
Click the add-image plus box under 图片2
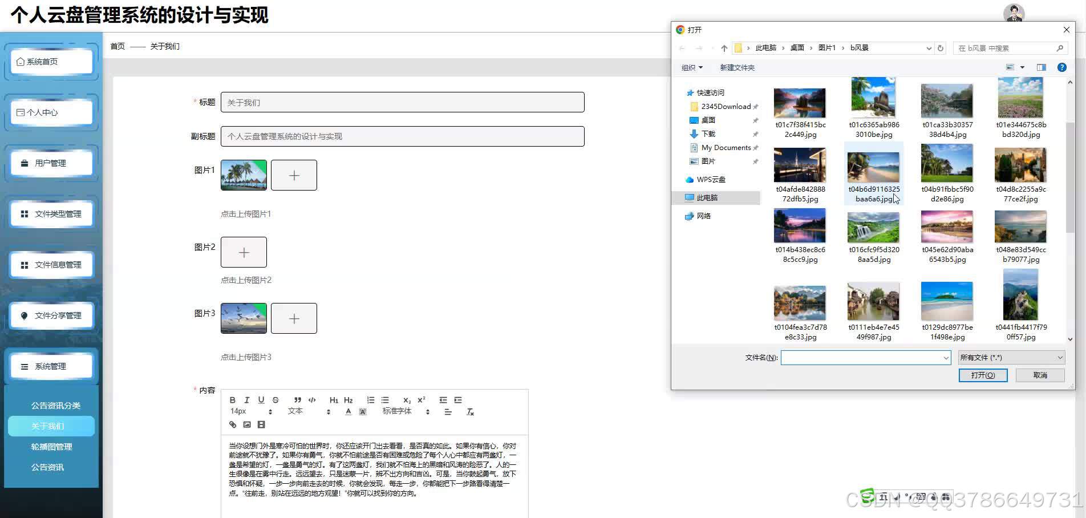point(244,252)
